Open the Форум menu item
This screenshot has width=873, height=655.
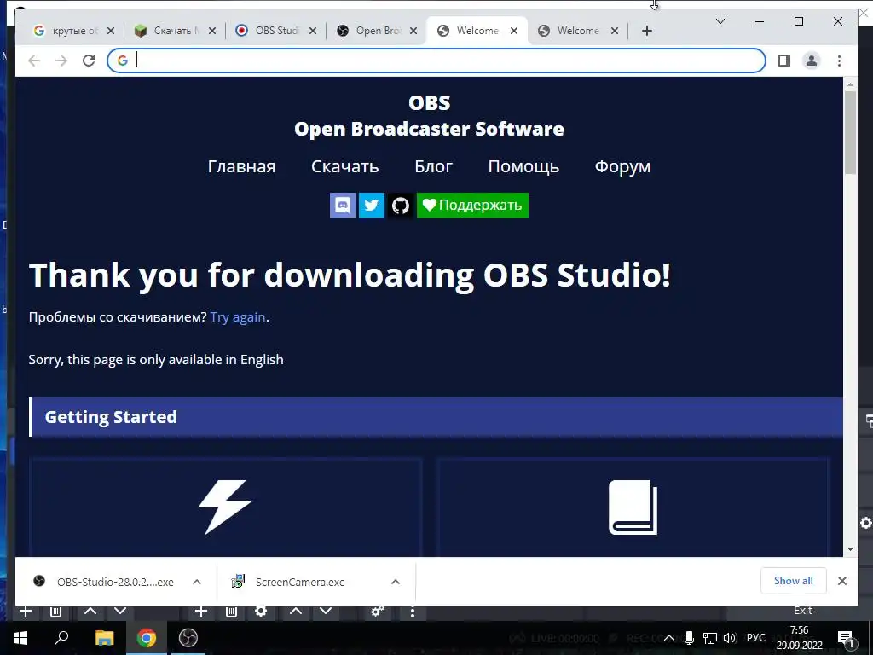[622, 166]
